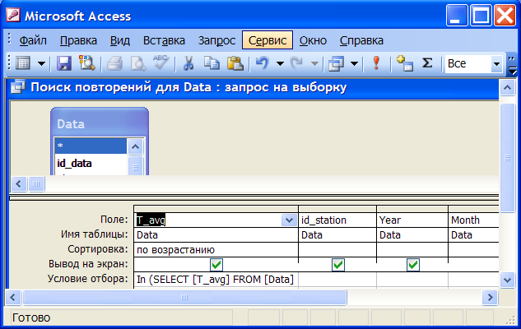Open the Top Values 'Все' combo box
521x329 pixels.
point(496,63)
